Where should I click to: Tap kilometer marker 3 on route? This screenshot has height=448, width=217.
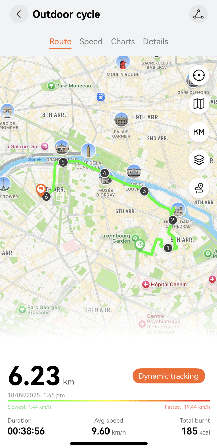(144, 191)
